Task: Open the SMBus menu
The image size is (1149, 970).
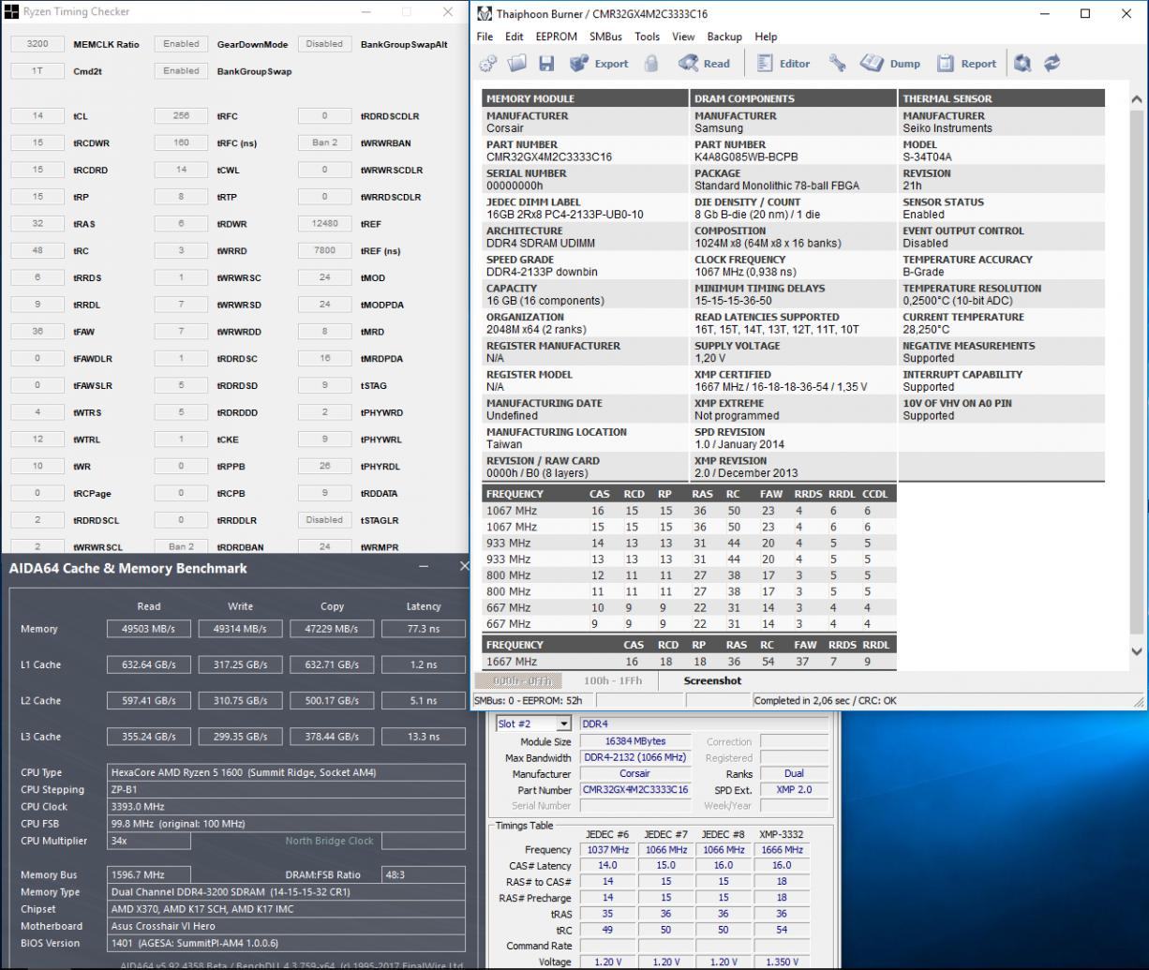Action: pyautogui.click(x=605, y=37)
